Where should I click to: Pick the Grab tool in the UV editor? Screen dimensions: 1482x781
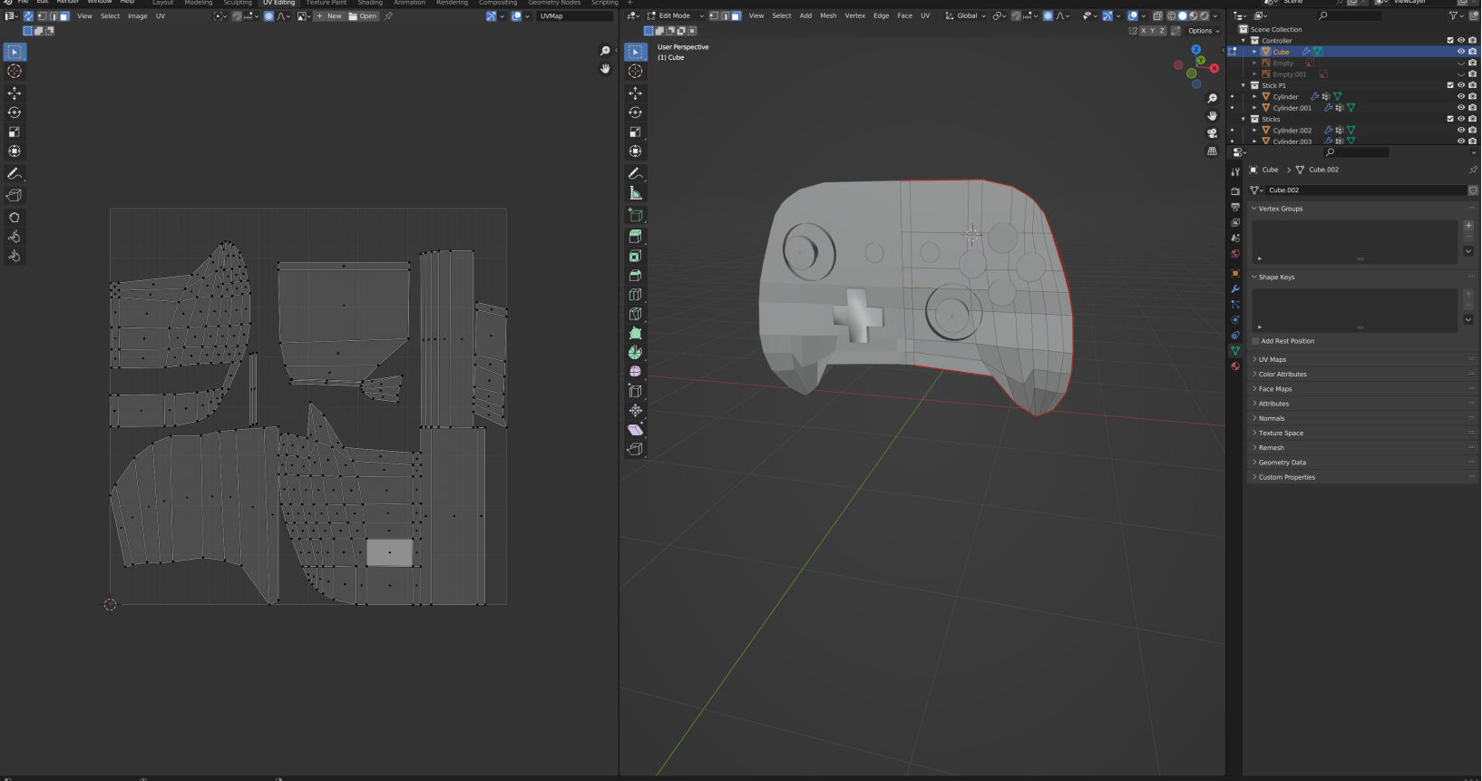pyautogui.click(x=15, y=218)
